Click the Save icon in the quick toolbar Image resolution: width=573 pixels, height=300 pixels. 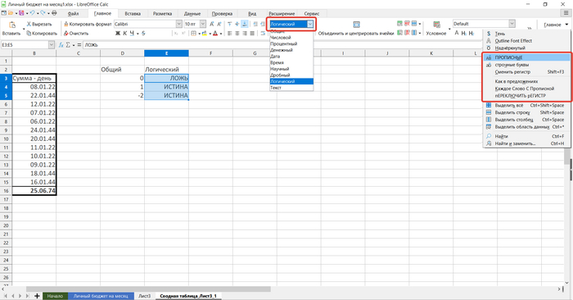[x=21, y=13]
